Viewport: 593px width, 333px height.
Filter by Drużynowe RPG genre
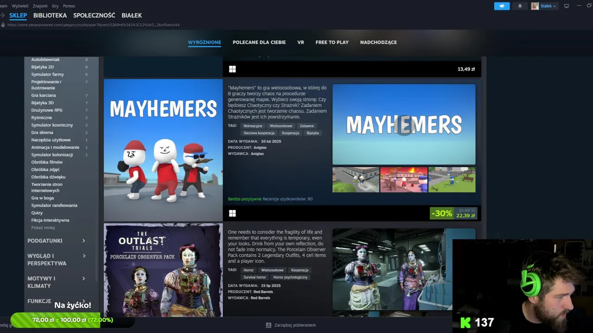[x=47, y=110]
